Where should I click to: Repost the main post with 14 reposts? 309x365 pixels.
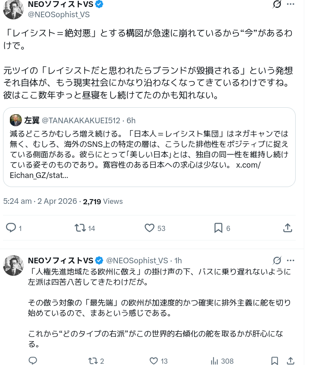pos(80,228)
